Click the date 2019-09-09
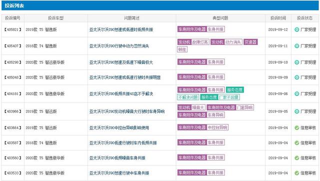Screen dimensions: 320x181 click(x=278, y=77)
